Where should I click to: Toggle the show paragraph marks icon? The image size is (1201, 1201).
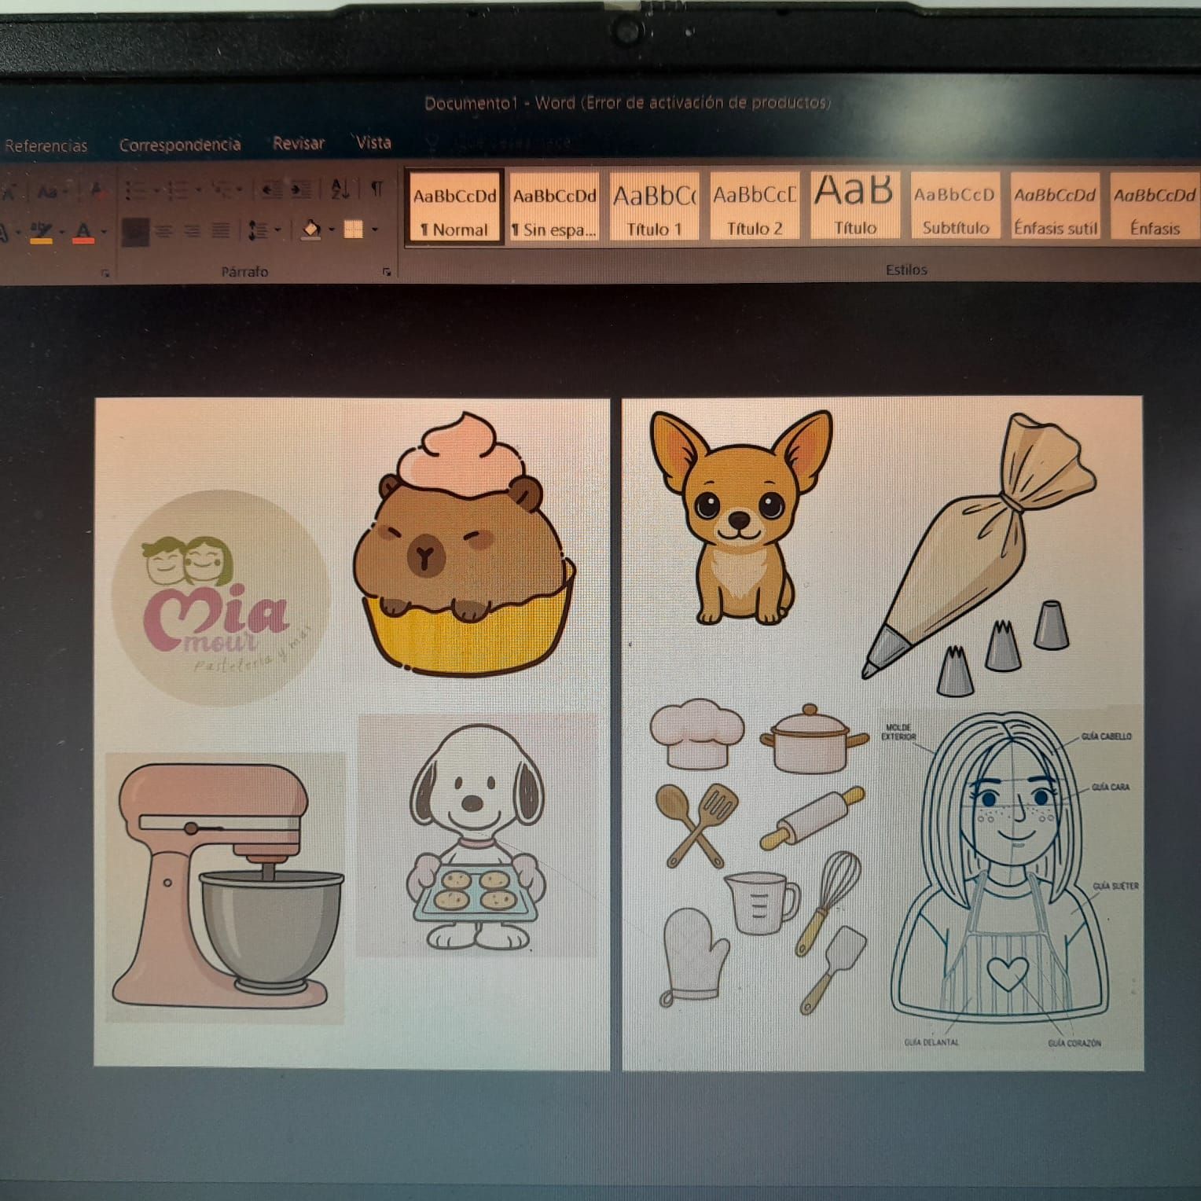[x=377, y=189]
